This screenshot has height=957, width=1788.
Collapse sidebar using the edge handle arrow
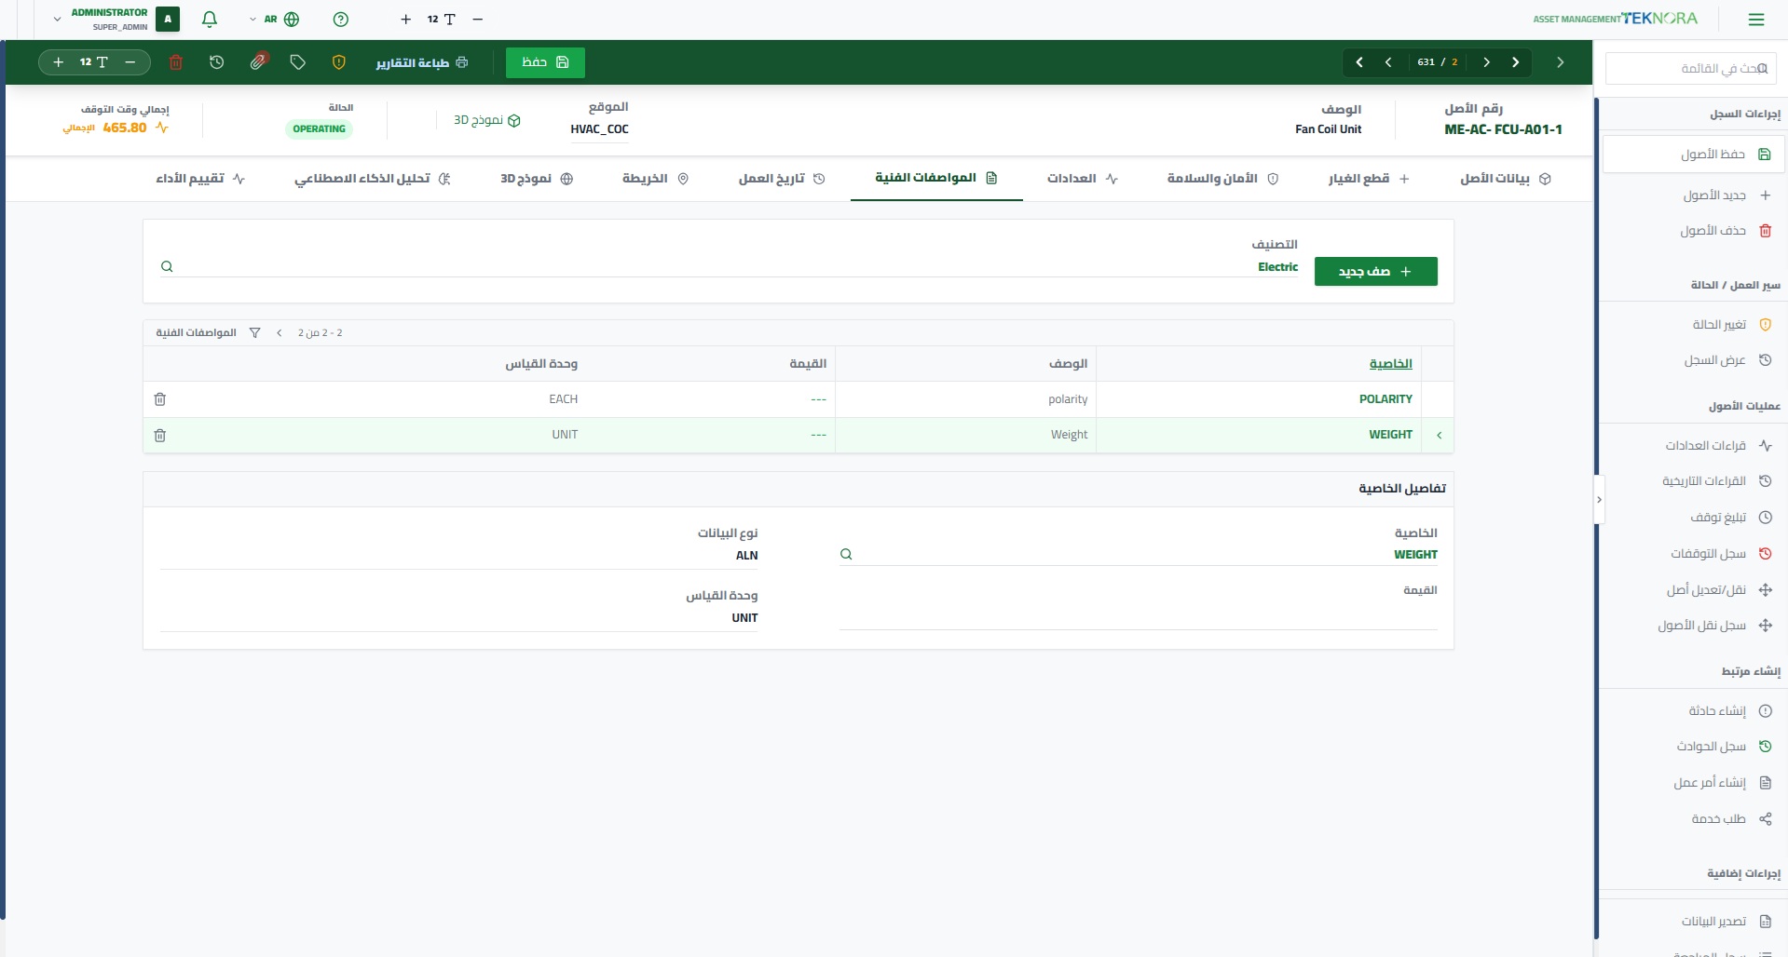coord(1599,500)
